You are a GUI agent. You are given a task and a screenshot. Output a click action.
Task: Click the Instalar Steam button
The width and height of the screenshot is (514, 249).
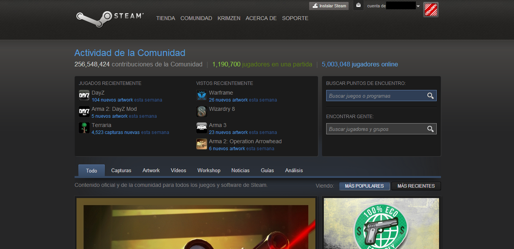pos(329,6)
